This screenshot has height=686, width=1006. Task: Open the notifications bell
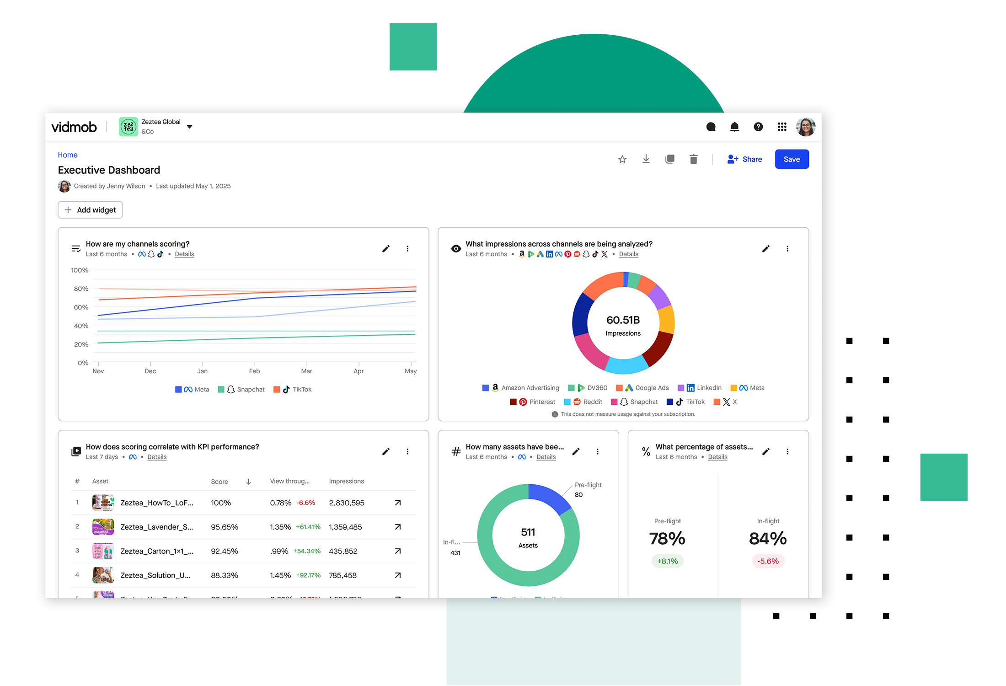tap(734, 127)
